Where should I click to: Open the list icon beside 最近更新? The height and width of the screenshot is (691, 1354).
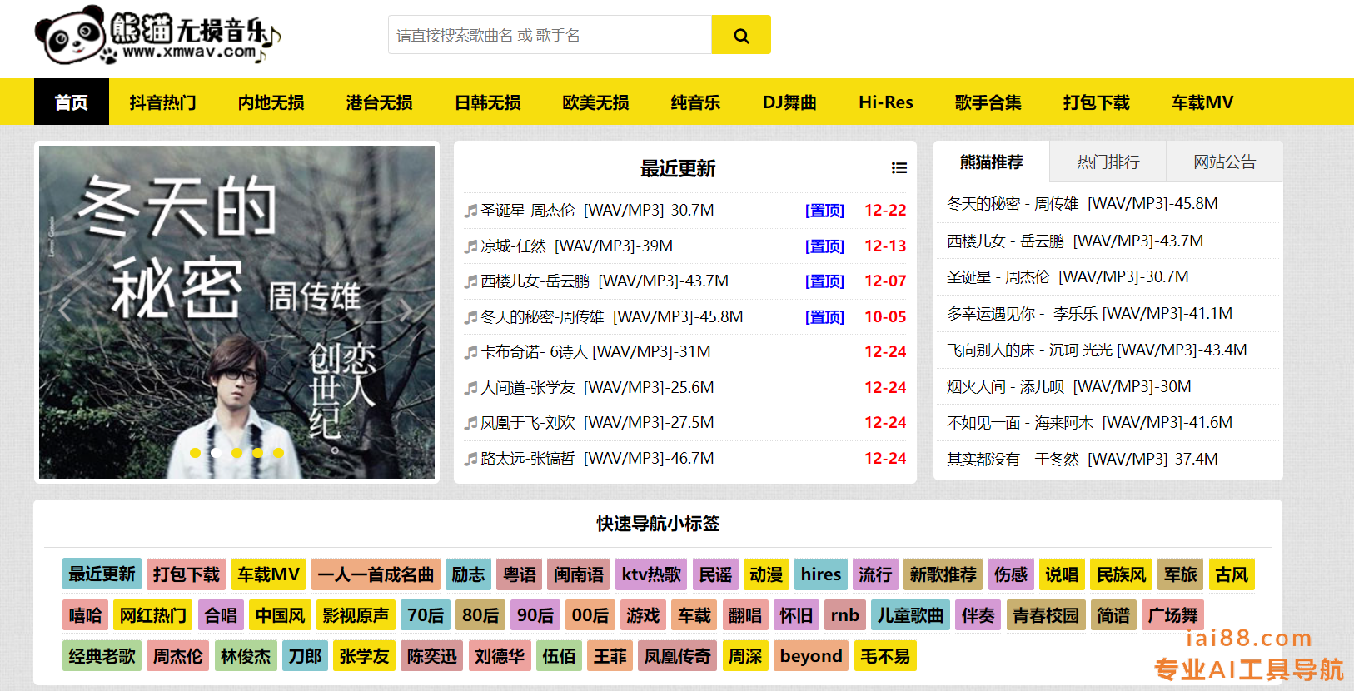[899, 168]
